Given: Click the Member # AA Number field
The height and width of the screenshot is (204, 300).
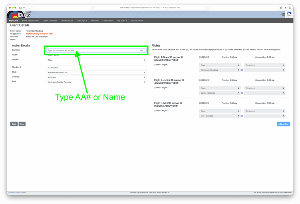Looking at the screenshot, I should pyautogui.click(x=96, y=68).
